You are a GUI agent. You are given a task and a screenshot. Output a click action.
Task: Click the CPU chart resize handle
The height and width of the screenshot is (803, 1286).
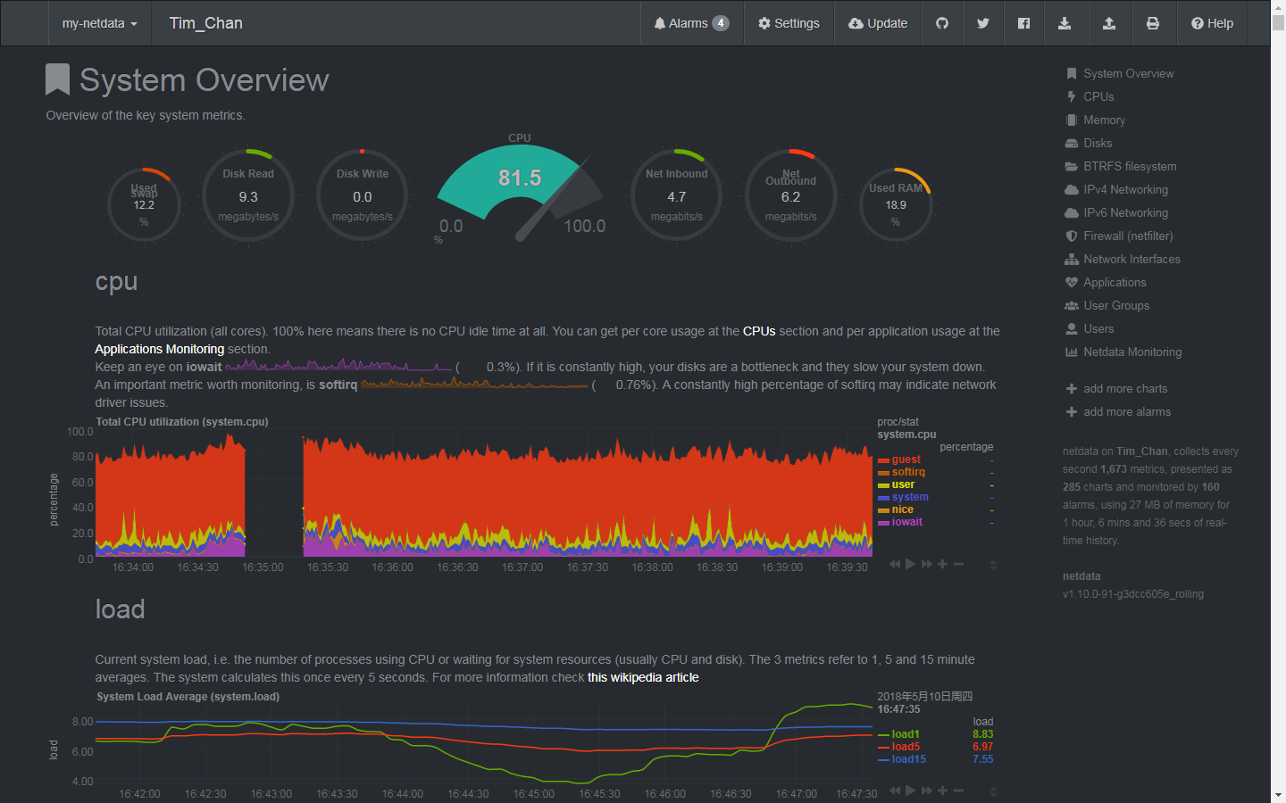point(993,565)
